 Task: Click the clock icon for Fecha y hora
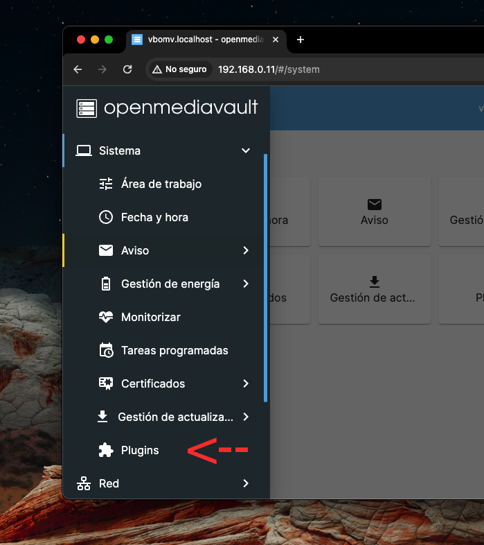[106, 217]
